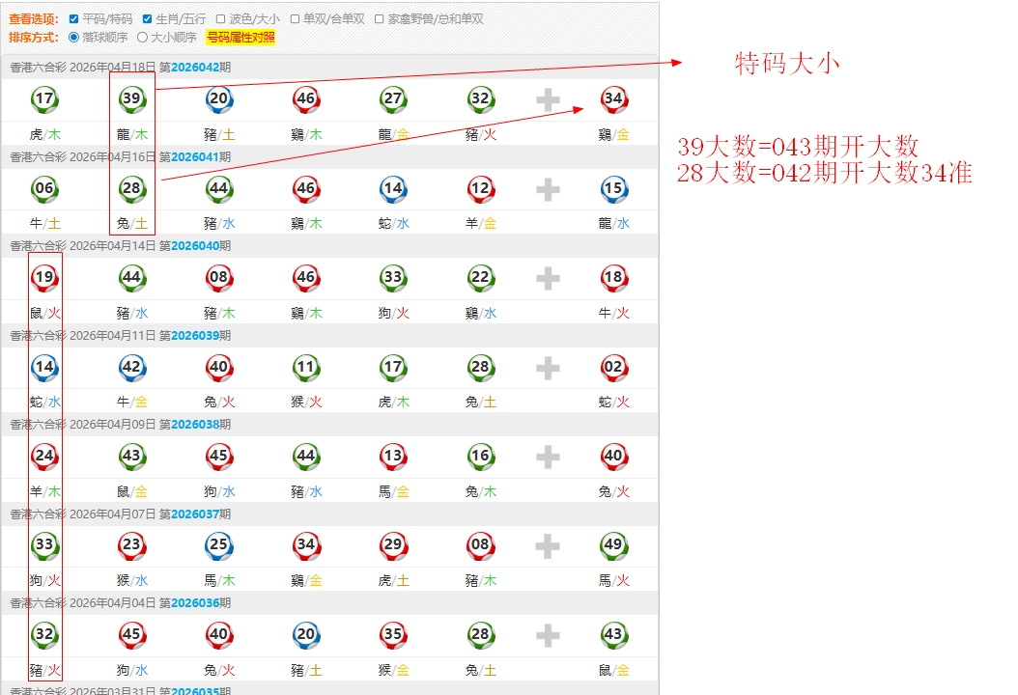Tick the 单双/合单双 checkbox
This screenshot has height=695, width=1018.
(295, 19)
